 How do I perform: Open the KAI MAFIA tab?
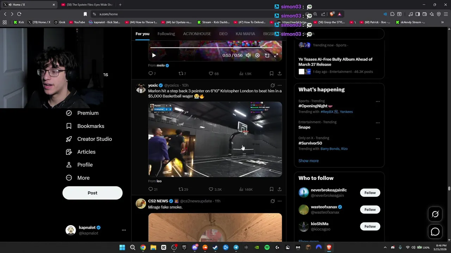(245, 34)
